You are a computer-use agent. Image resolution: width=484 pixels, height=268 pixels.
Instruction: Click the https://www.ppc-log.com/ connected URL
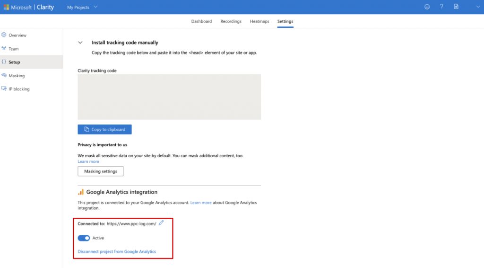pyautogui.click(x=131, y=223)
